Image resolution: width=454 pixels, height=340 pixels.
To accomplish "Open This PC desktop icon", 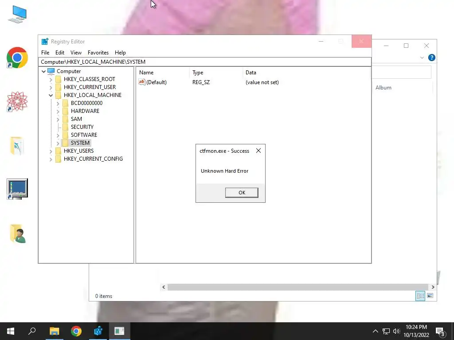I will point(17,14).
